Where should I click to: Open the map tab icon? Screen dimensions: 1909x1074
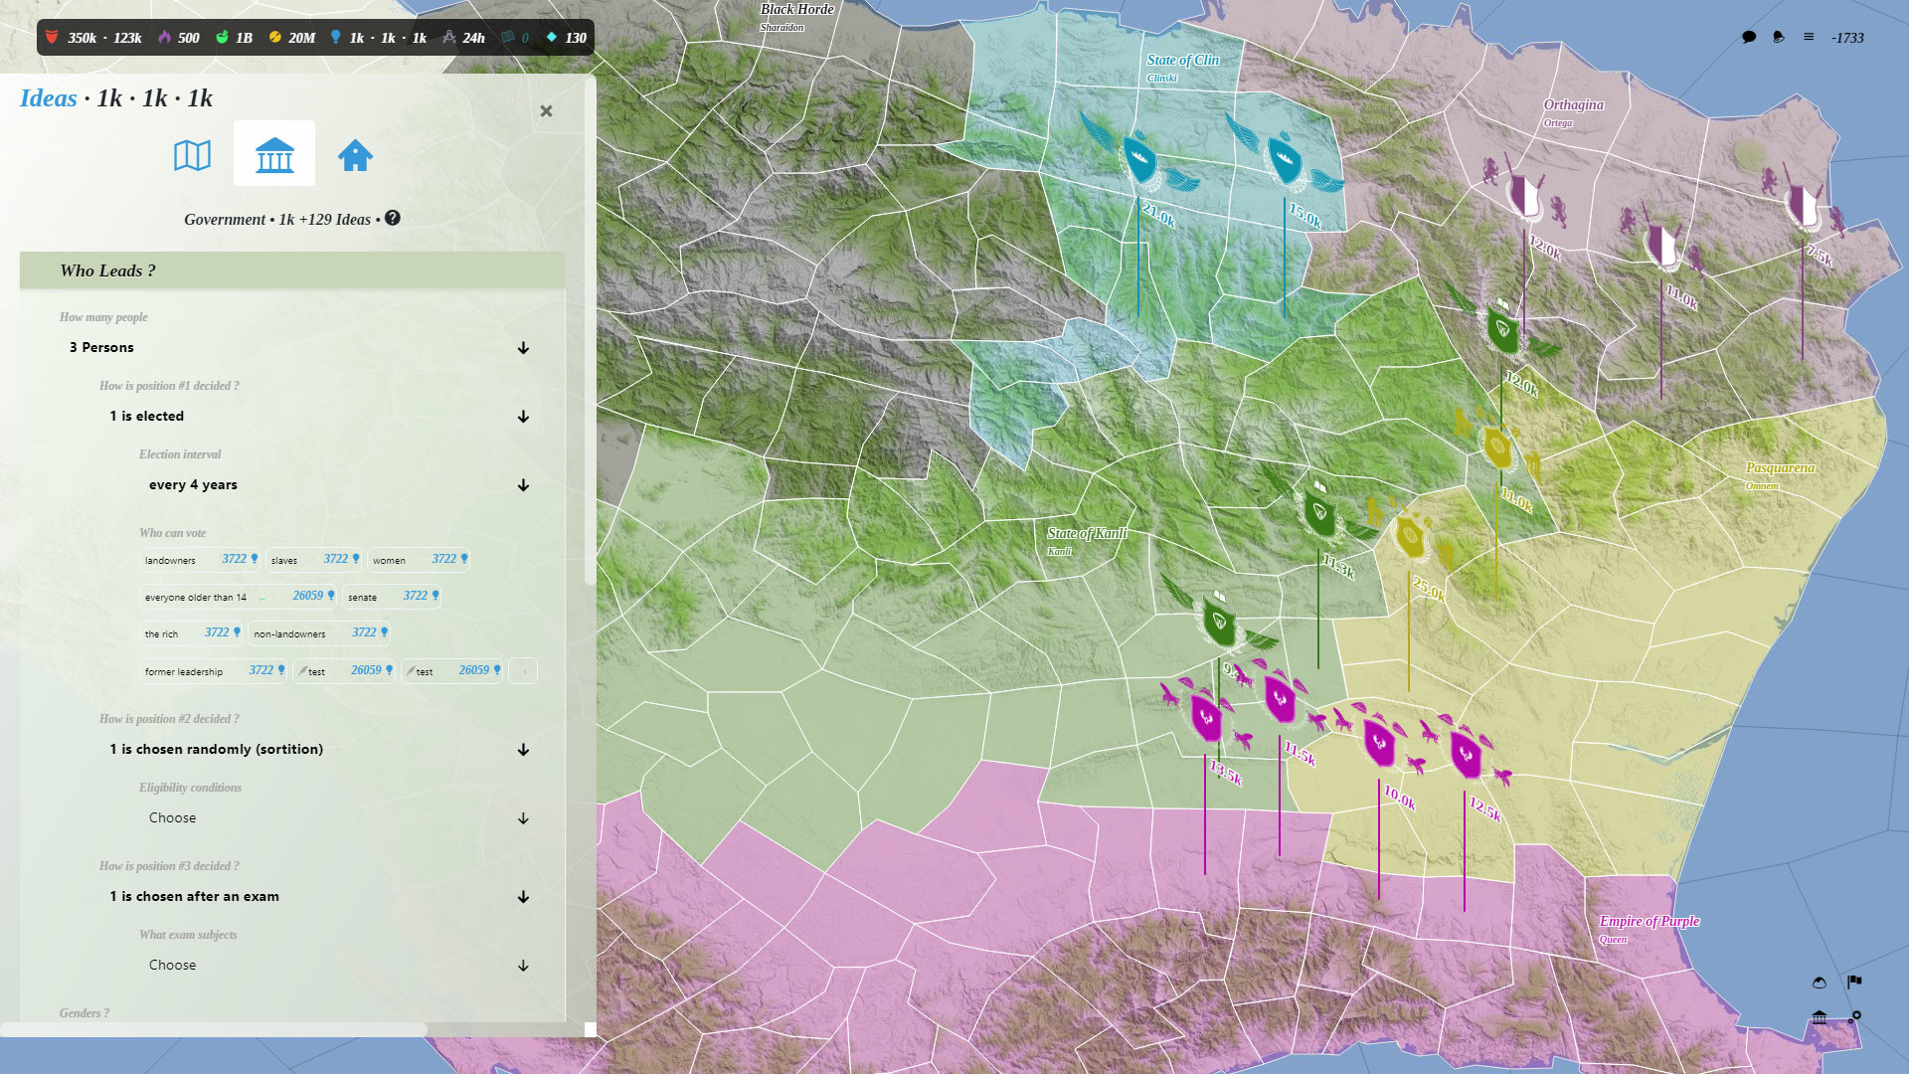click(x=192, y=155)
